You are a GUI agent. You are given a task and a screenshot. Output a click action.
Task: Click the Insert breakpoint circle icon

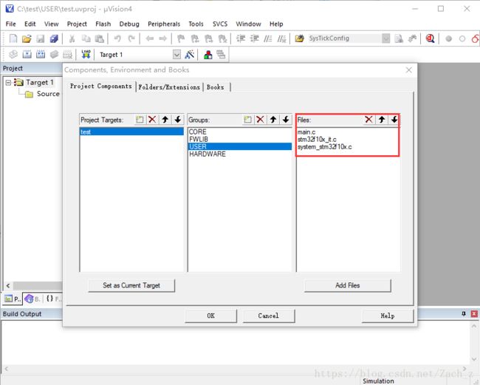coord(448,38)
